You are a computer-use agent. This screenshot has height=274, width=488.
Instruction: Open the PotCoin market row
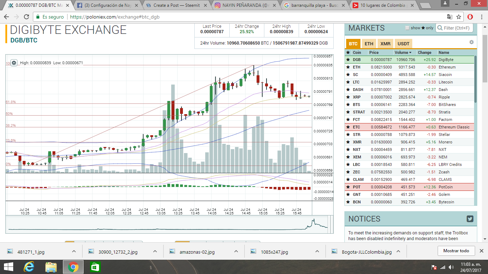click(409, 187)
